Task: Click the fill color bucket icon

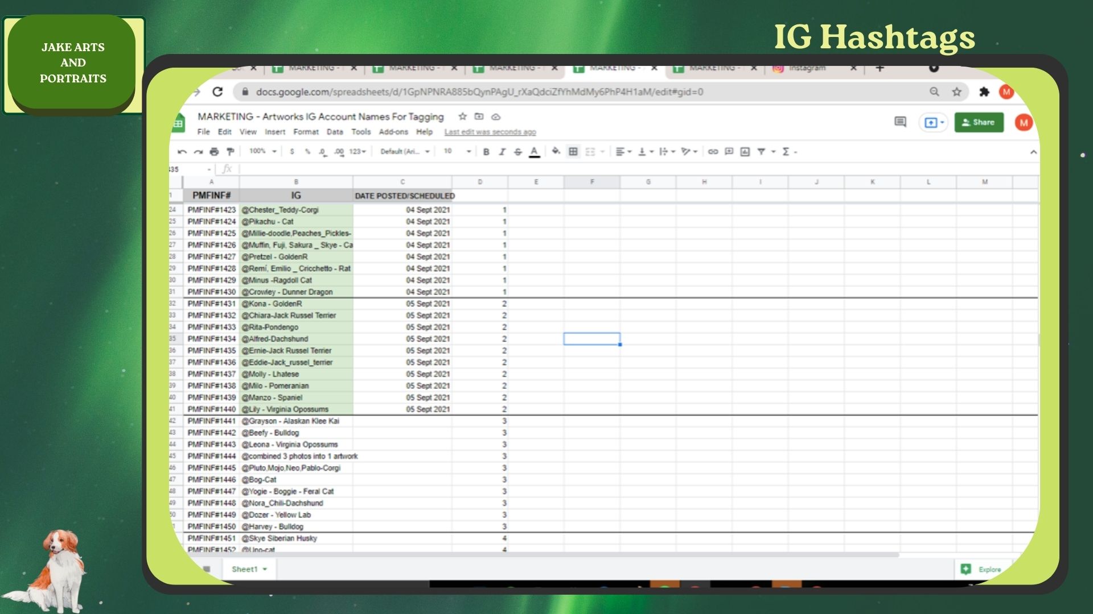Action: 556,151
